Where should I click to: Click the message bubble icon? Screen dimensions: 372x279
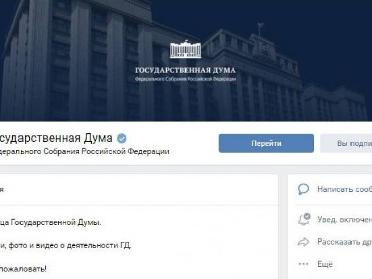point(303,189)
